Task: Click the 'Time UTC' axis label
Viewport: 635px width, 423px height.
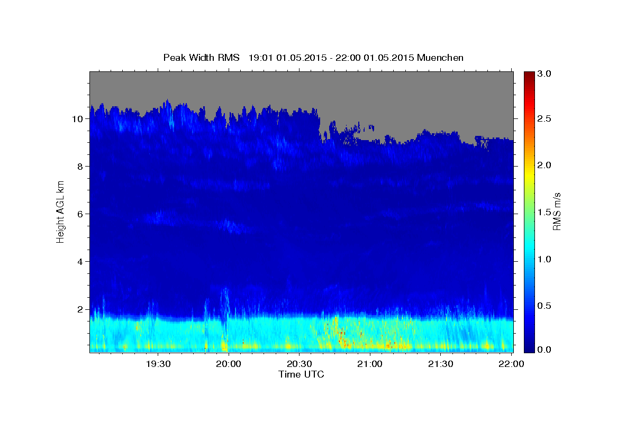Action: (x=301, y=374)
